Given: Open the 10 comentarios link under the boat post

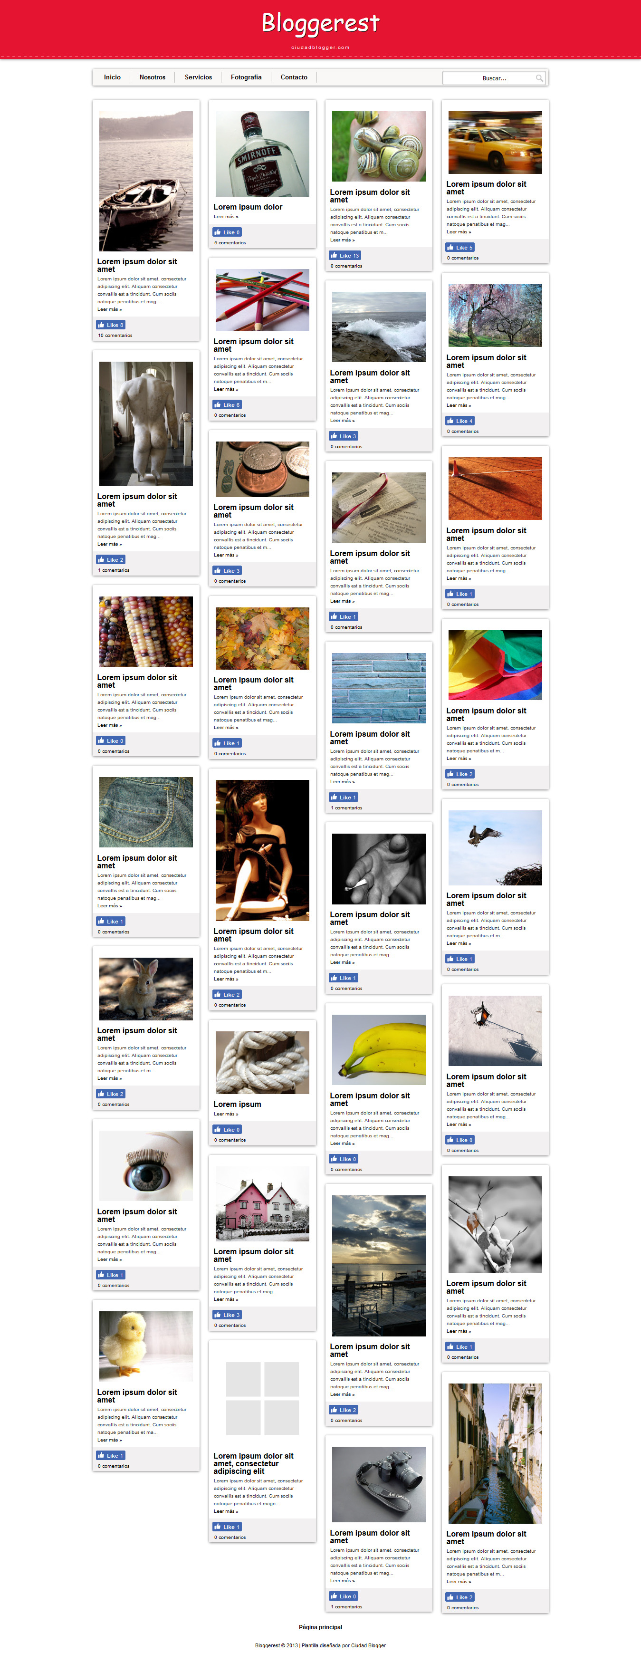Looking at the screenshot, I should point(115,335).
